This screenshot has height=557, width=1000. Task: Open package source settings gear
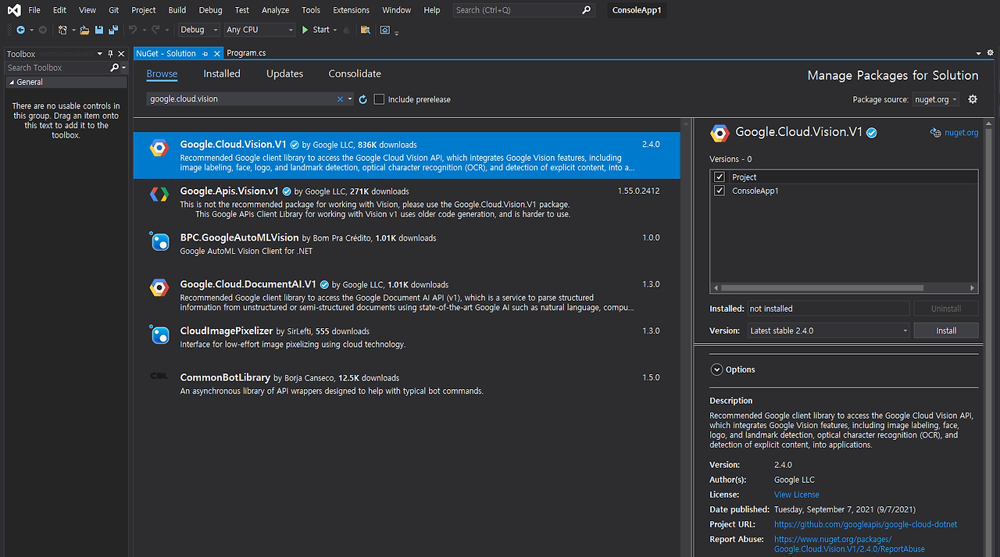tap(973, 99)
